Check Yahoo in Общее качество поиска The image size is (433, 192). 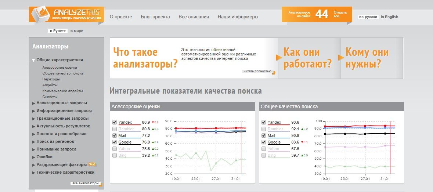(264, 149)
